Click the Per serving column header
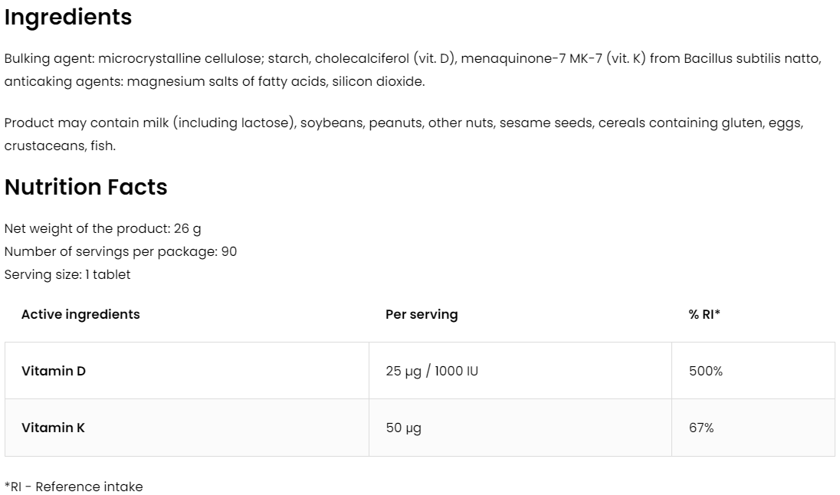The image size is (840, 495). pos(422,314)
